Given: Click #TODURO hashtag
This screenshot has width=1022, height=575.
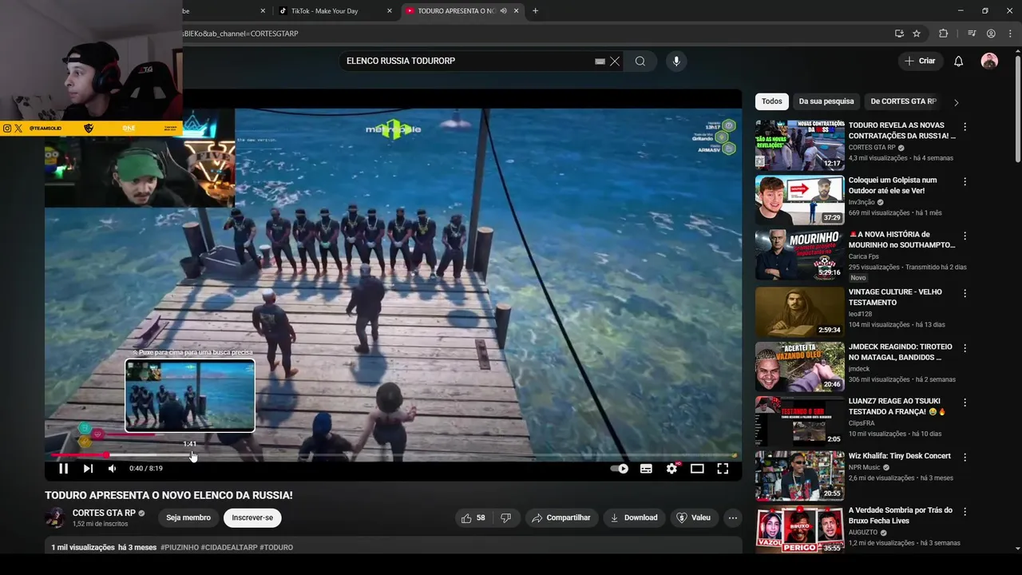Looking at the screenshot, I should (276, 547).
